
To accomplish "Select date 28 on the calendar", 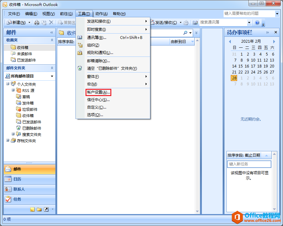I will click(234, 78).
